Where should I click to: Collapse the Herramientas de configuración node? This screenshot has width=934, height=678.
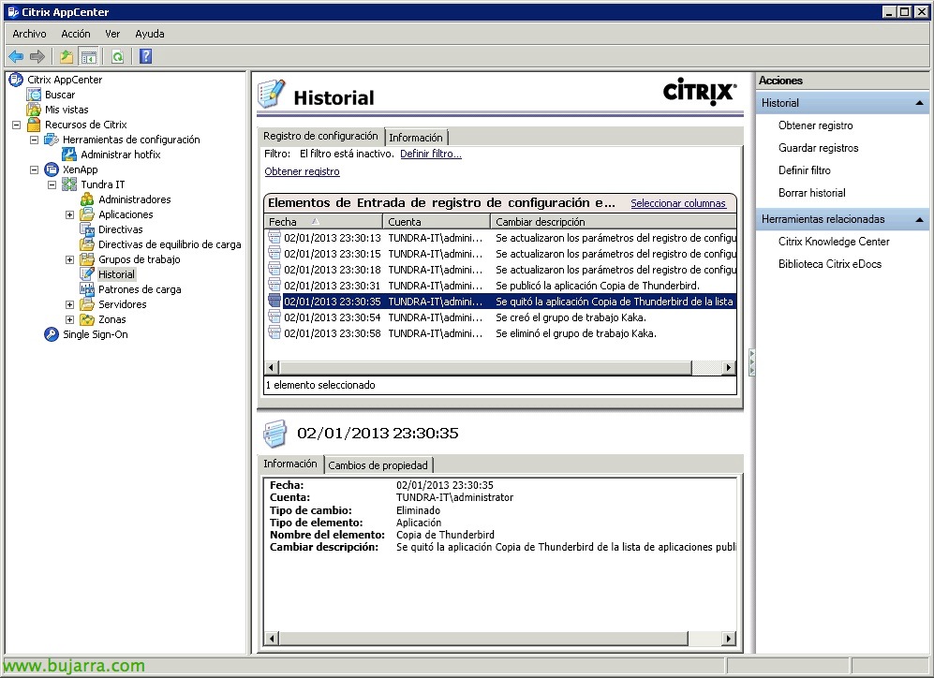pos(35,140)
